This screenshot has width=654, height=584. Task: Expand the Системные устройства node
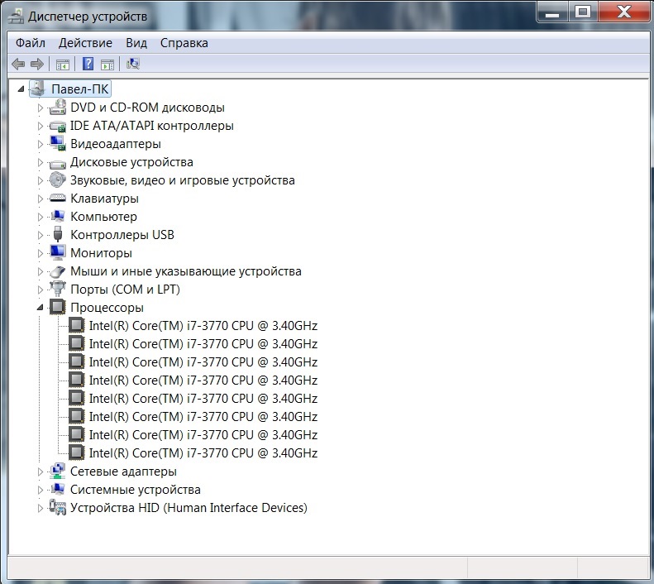point(40,490)
